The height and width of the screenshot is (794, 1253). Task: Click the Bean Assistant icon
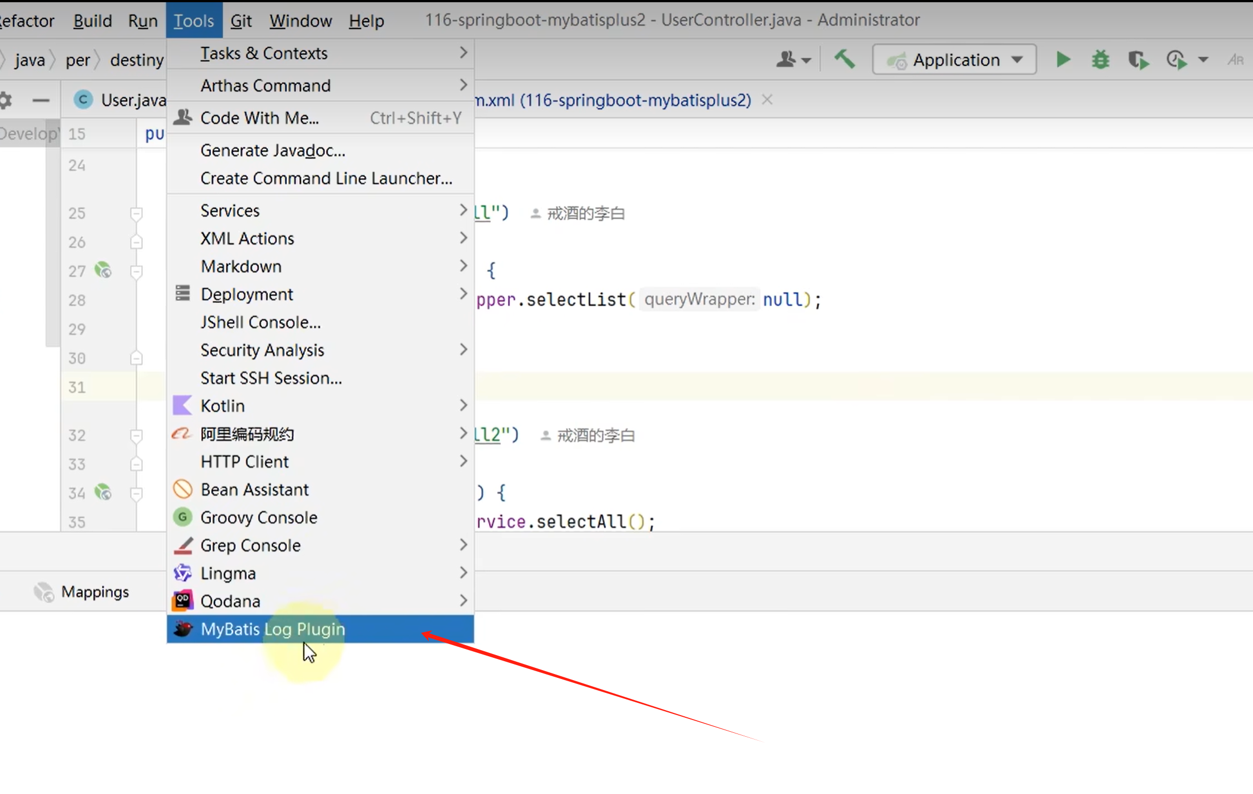(x=182, y=489)
